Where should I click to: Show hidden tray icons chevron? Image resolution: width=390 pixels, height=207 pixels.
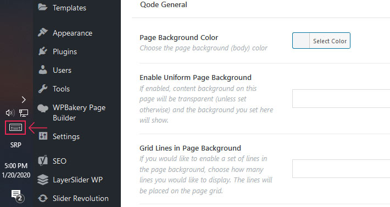point(24,100)
